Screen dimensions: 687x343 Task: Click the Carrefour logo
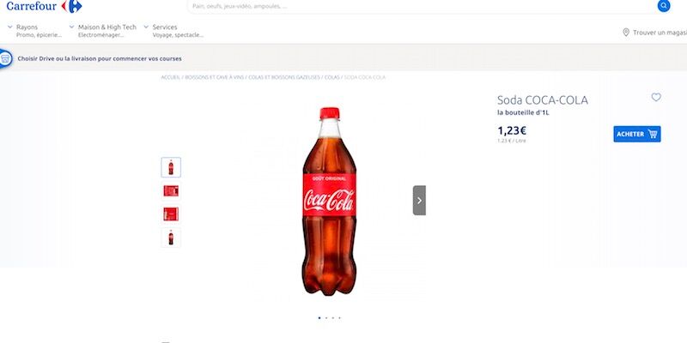(x=45, y=6)
